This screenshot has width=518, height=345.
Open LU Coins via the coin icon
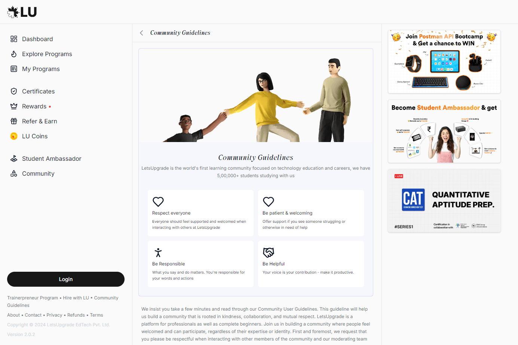pyautogui.click(x=14, y=136)
